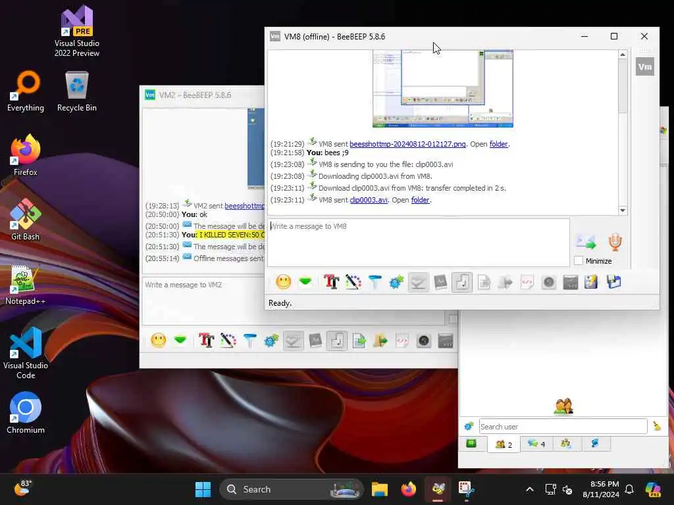Click send file page icon in VM2 toolbar

359,341
